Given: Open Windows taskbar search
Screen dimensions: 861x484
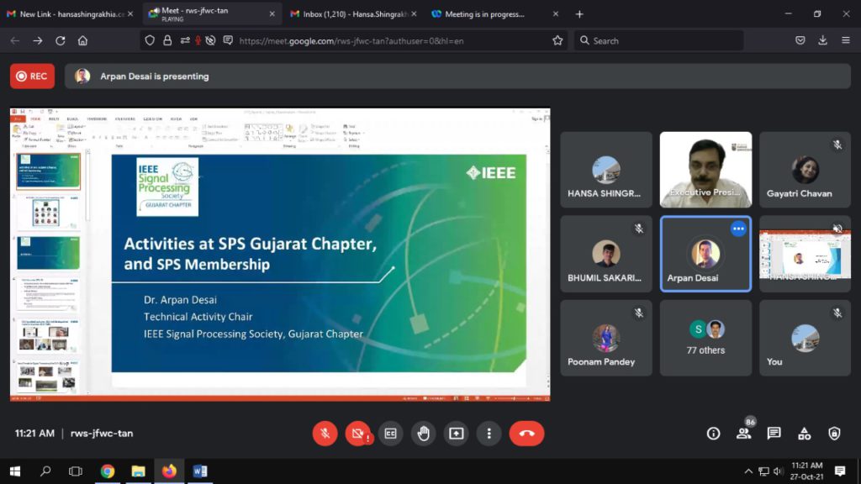Looking at the screenshot, I should [x=45, y=471].
